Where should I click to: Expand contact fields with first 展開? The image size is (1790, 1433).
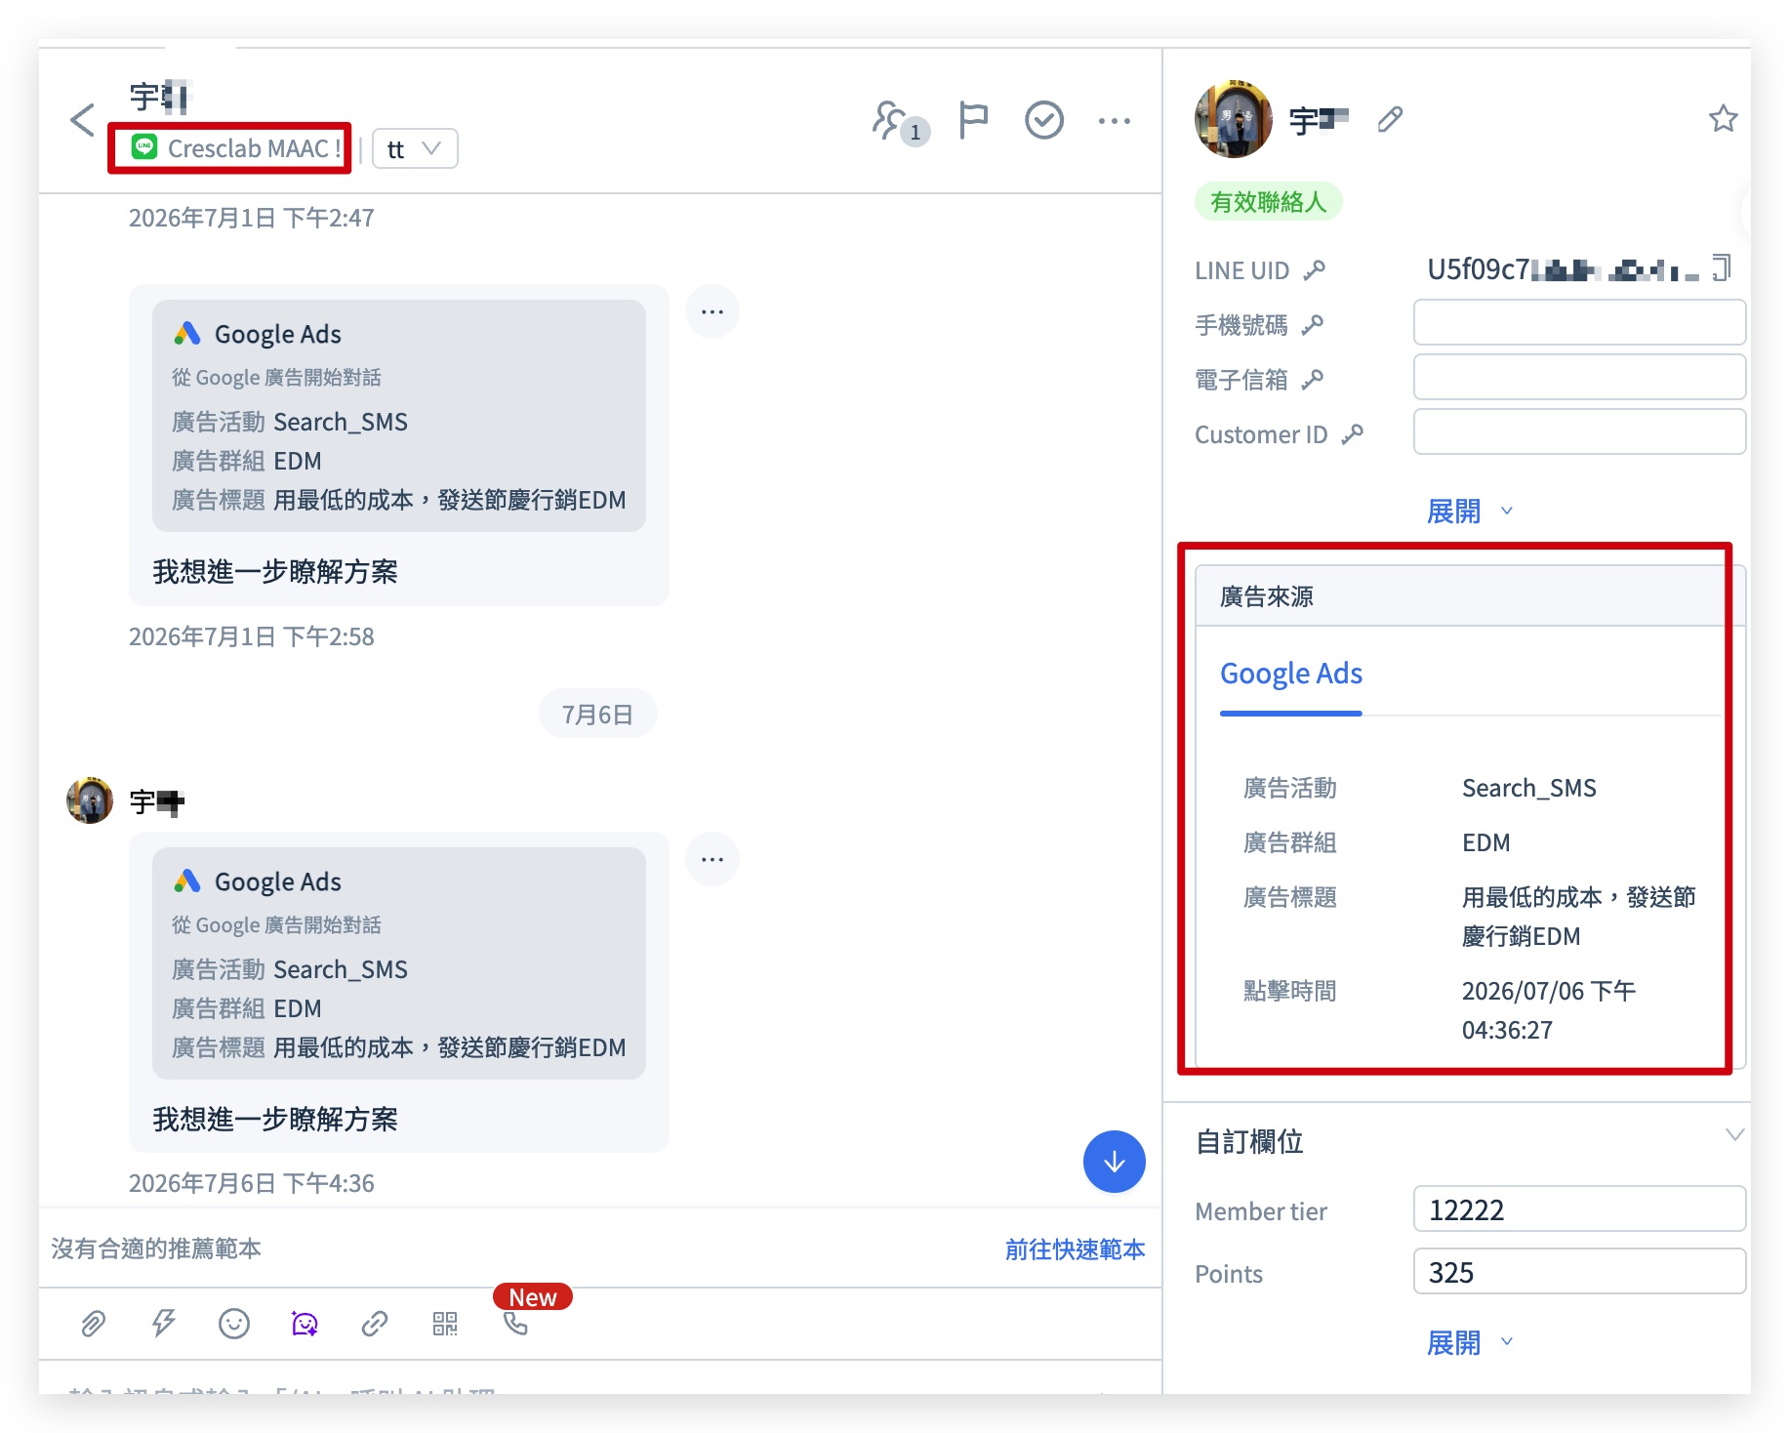tap(1470, 511)
